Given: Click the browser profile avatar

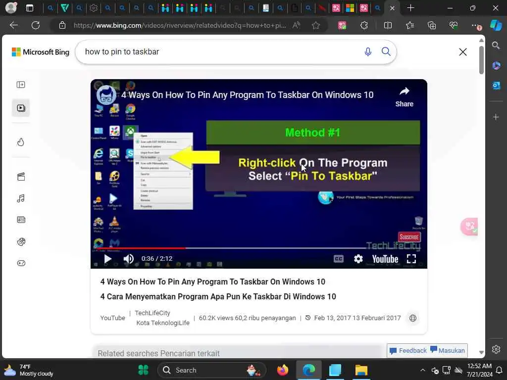Looking at the screenshot, I should pos(11,8).
